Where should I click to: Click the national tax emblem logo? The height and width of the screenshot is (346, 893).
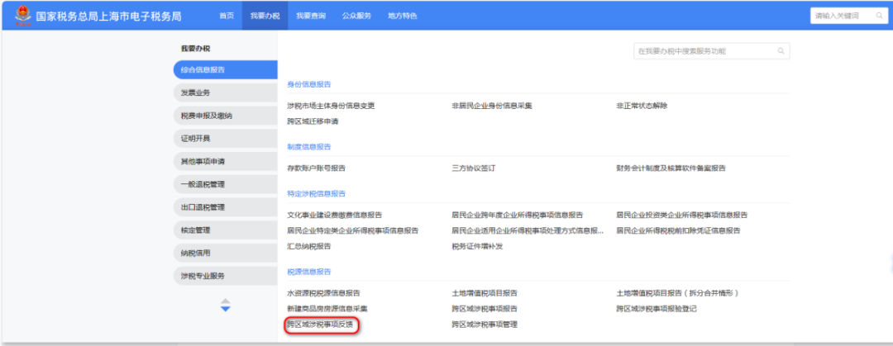point(17,16)
